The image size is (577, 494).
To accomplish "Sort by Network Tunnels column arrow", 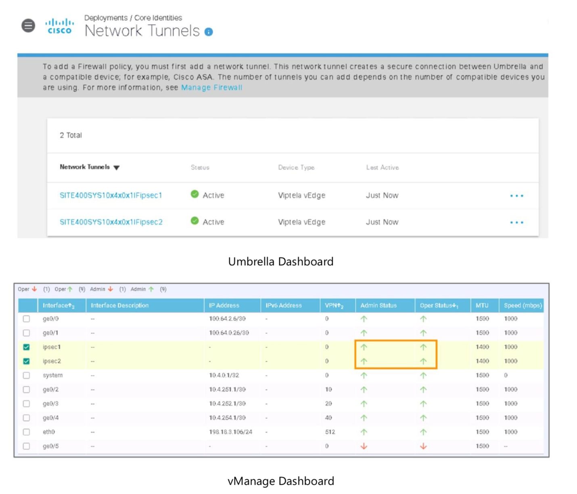I will 117,167.
